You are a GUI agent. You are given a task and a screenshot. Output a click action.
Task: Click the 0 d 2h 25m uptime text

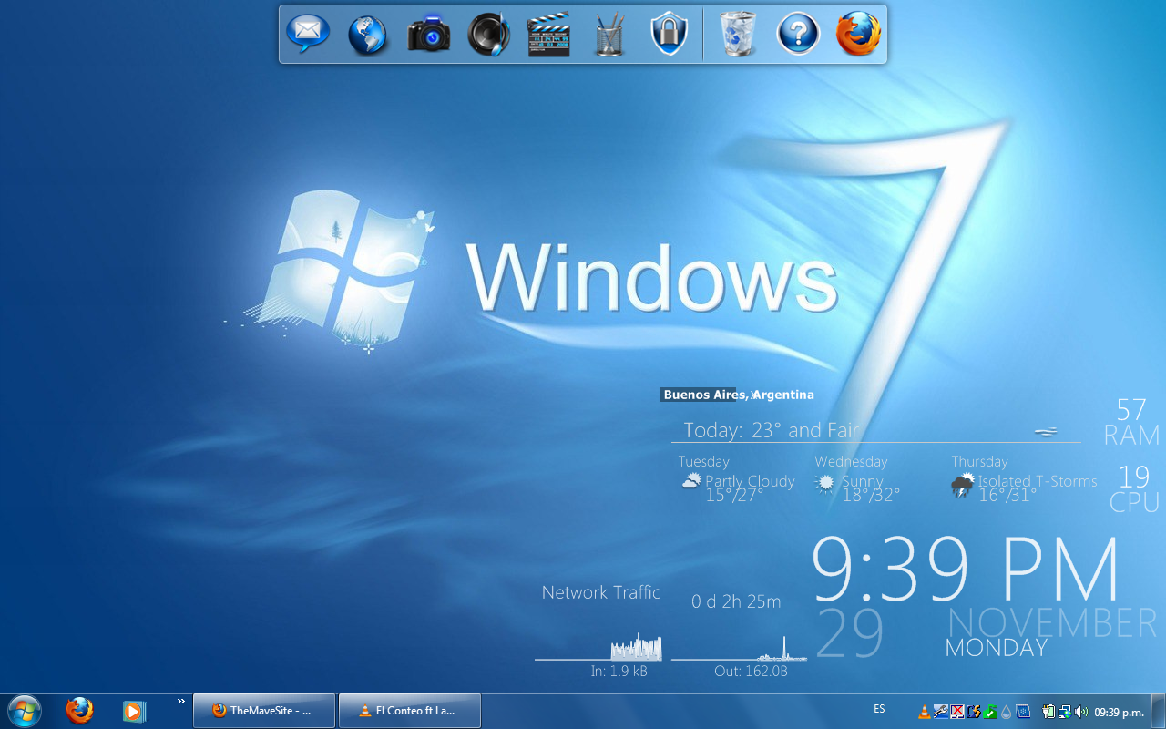pyautogui.click(x=736, y=601)
